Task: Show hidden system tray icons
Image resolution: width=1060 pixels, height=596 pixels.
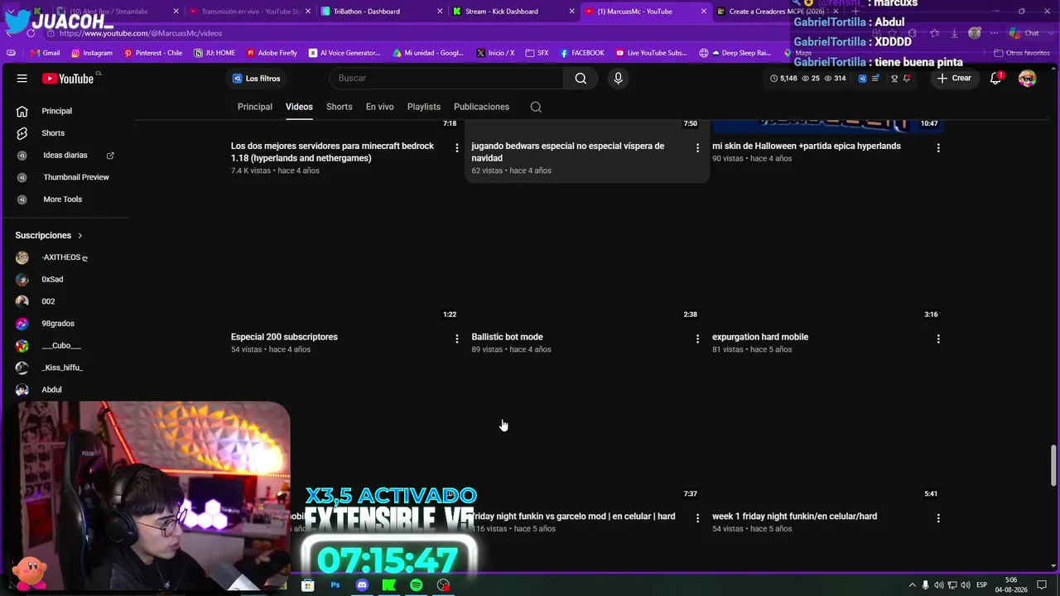Action: pyautogui.click(x=913, y=585)
